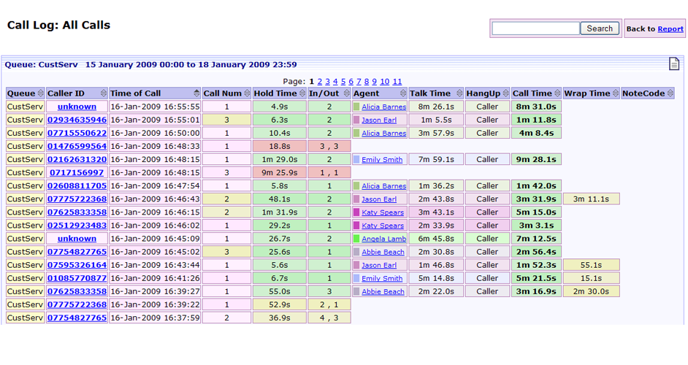Click blue swatch beside Emily Smith 16:41:26

click(x=356, y=278)
